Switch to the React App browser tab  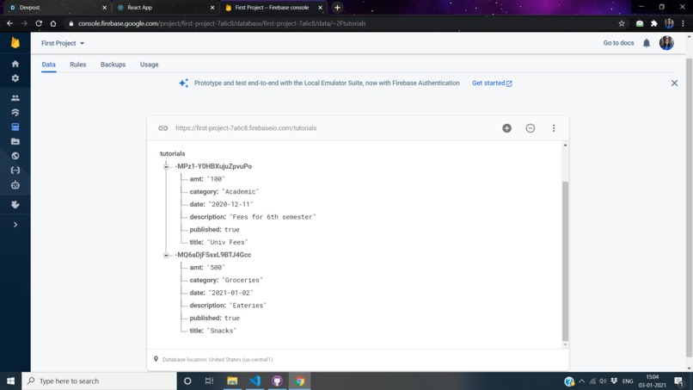165,8
